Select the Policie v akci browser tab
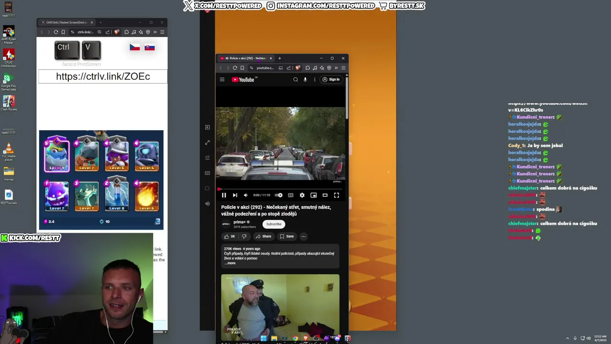The height and width of the screenshot is (344, 611). tap(246, 58)
